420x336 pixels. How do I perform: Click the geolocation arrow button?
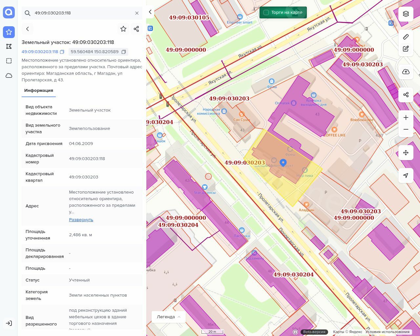tap(406, 176)
